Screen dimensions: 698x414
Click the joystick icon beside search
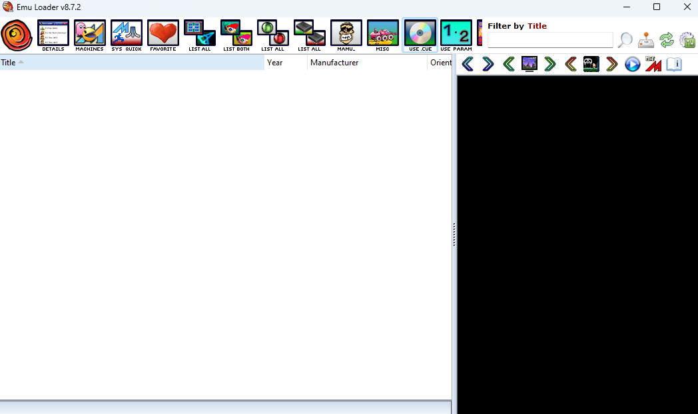tap(645, 40)
